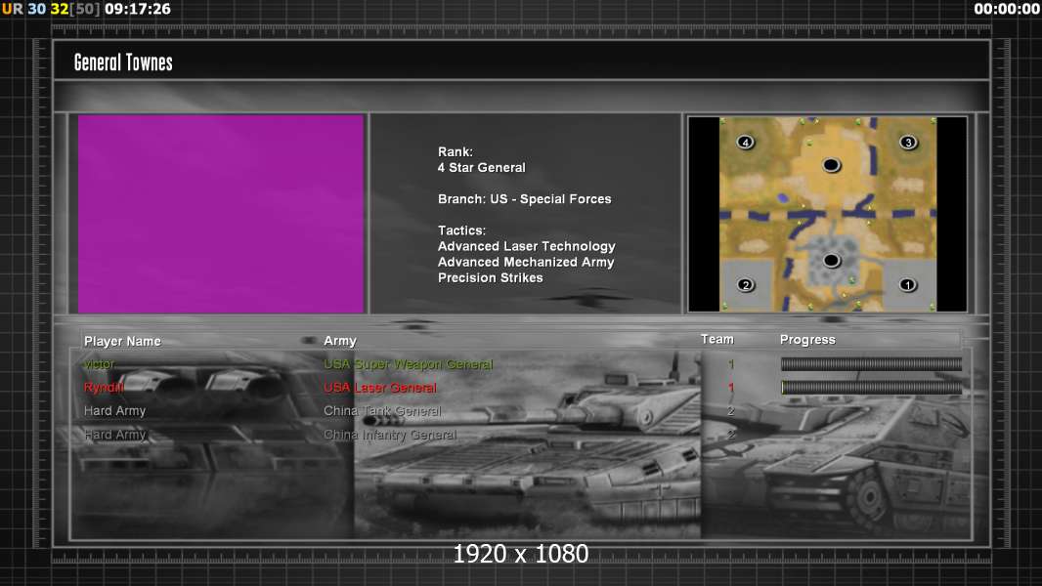Click China Tank General army text
The image size is (1042, 586).
point(382,411)
